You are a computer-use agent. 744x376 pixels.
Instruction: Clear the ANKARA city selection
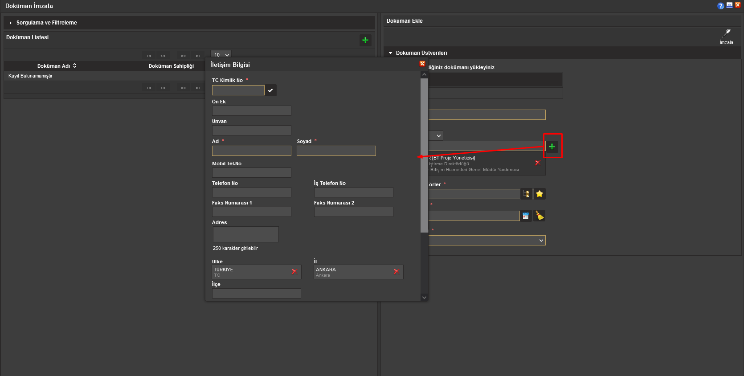click(396, 272)
